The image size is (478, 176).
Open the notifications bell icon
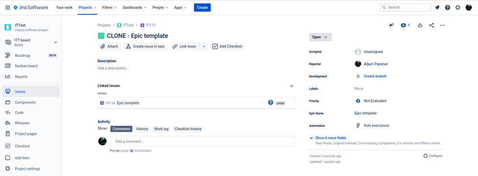[437, 8]
